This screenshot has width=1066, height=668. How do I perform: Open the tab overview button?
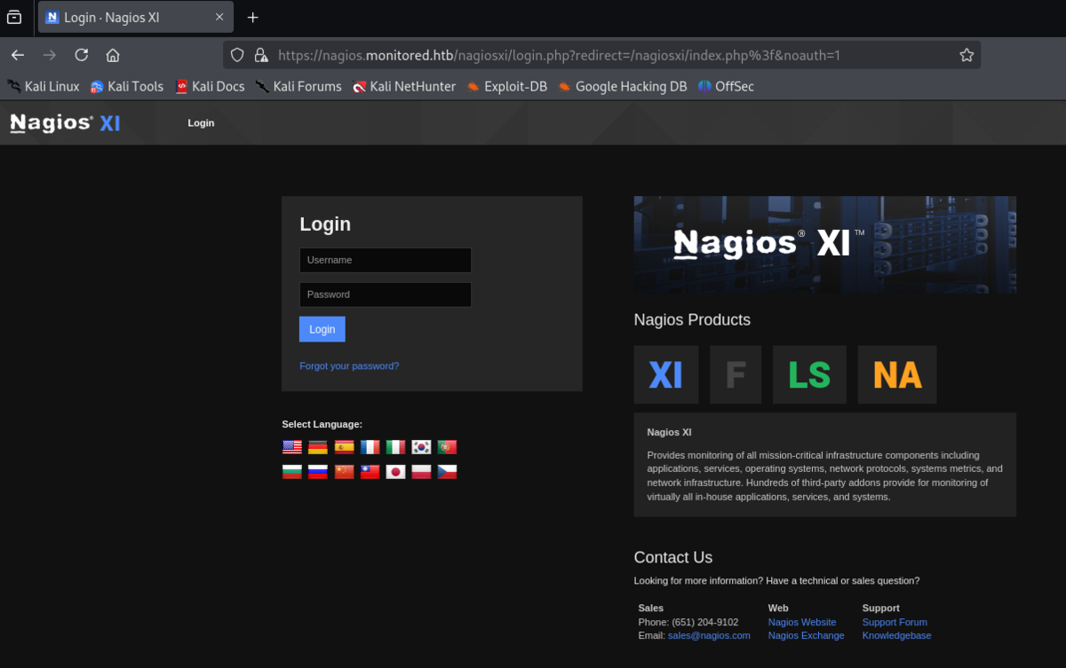[15, 18]
